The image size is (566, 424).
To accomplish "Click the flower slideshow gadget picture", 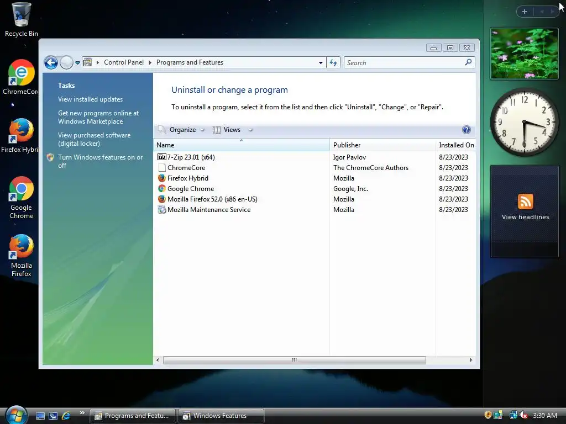I will 525,54.
